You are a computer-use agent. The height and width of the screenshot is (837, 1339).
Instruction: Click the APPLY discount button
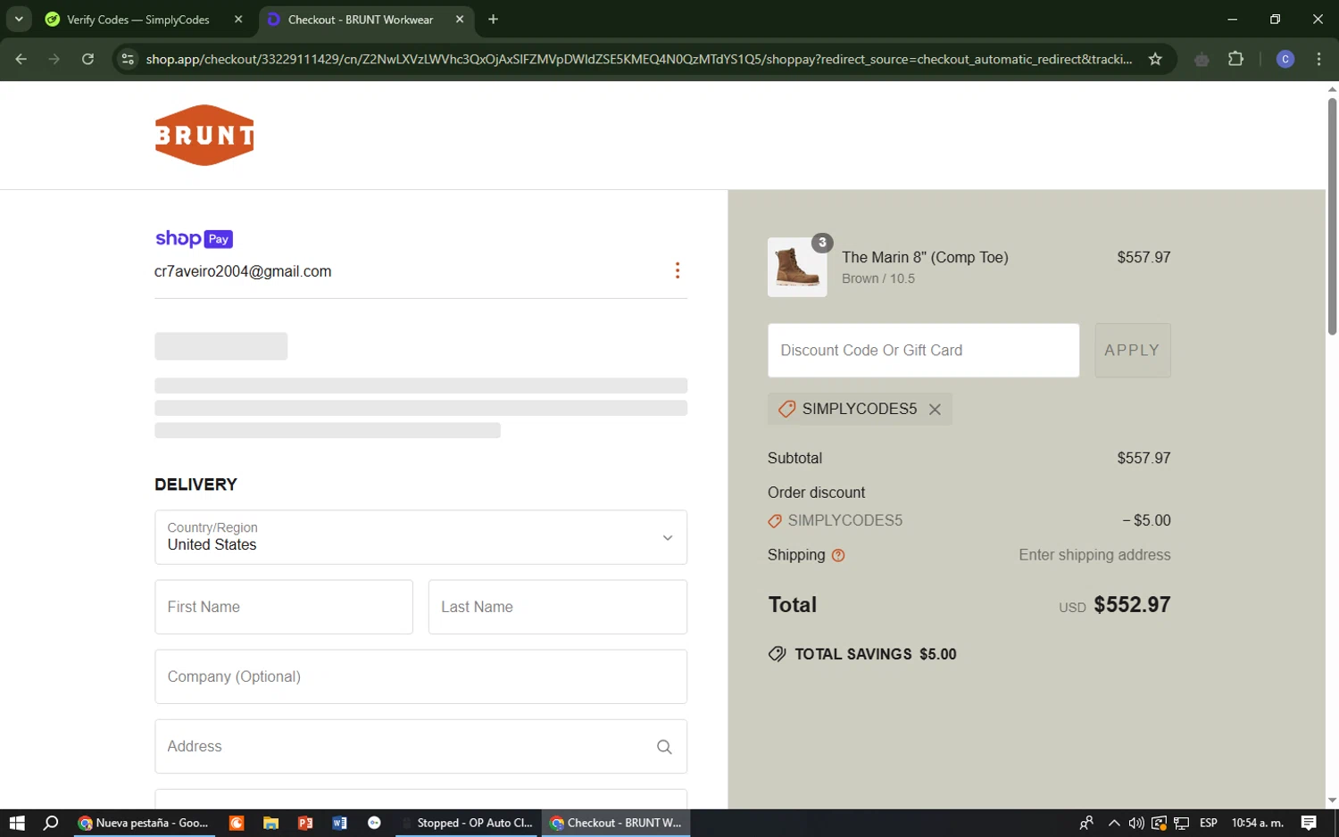click(x=1133, y=350)
